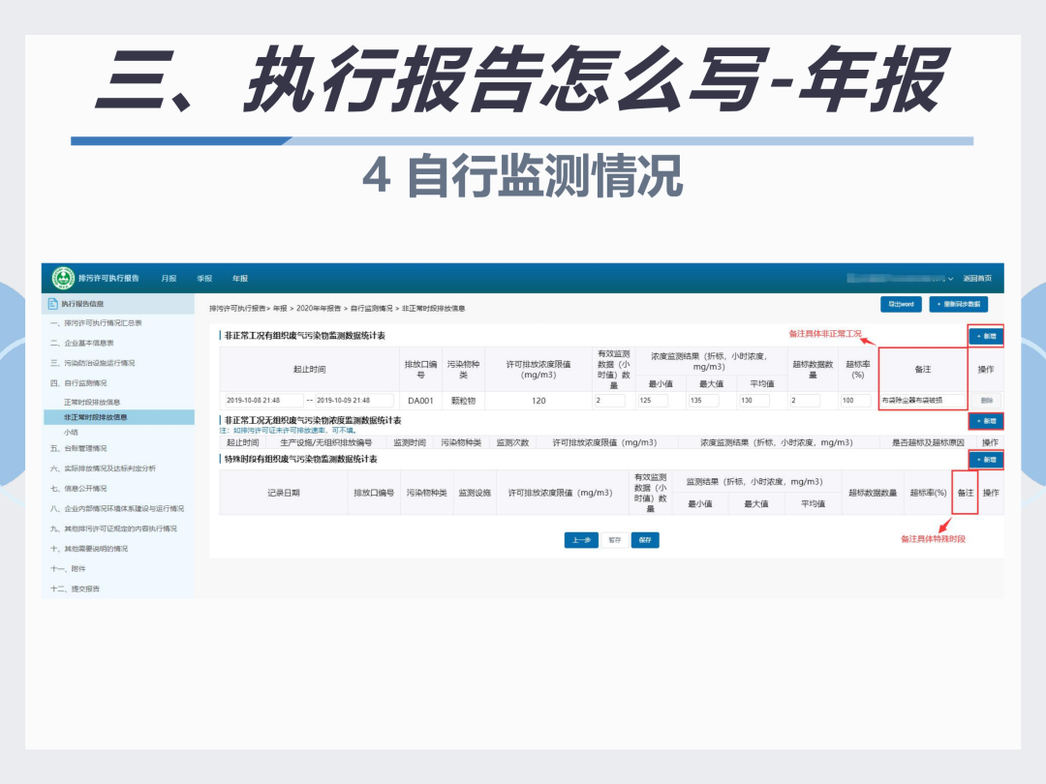1046x784 pixels.
Task: Click the 暂存 button
Action: tap(614, 540)
